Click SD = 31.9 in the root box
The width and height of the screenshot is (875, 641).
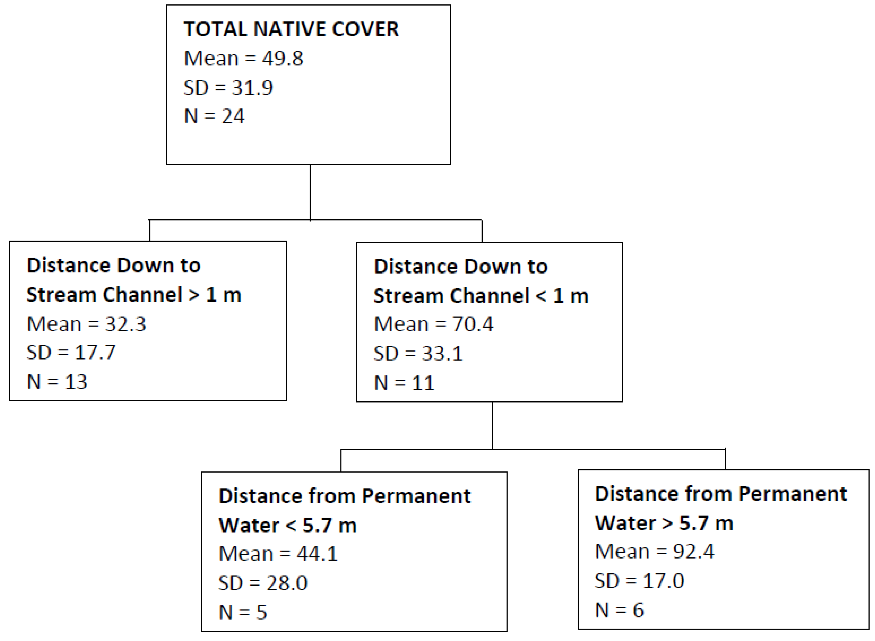[x=228, y=87]
